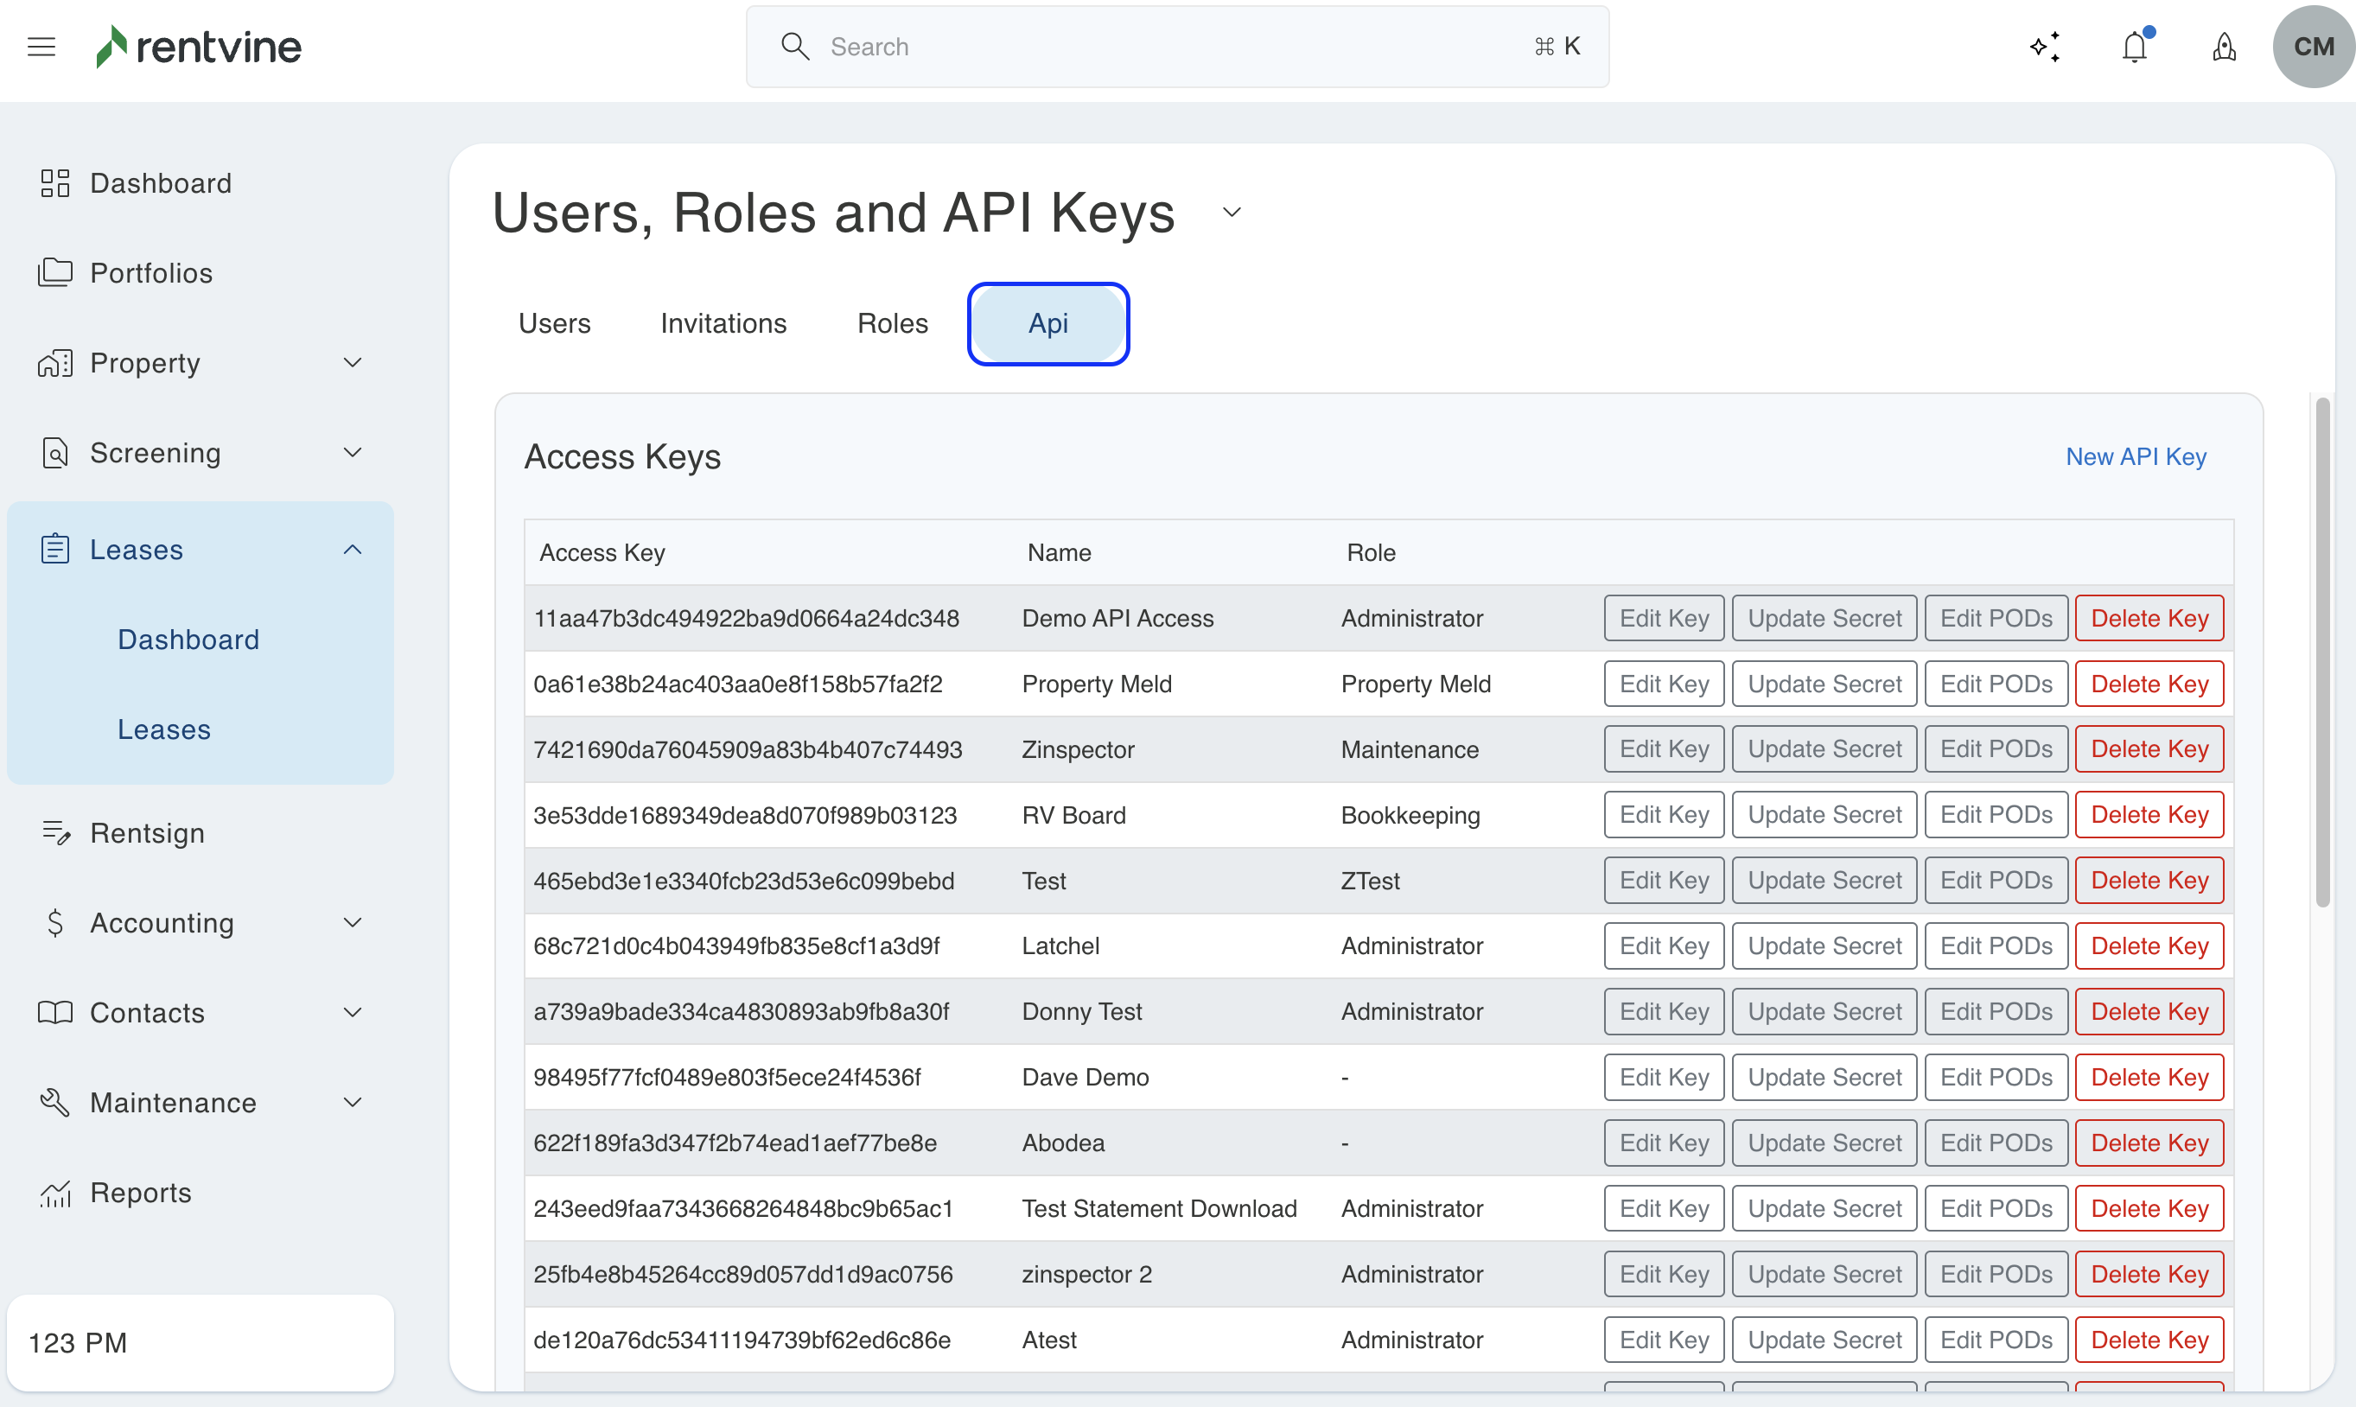Collapse the Leases section

(x=353, y=550)
